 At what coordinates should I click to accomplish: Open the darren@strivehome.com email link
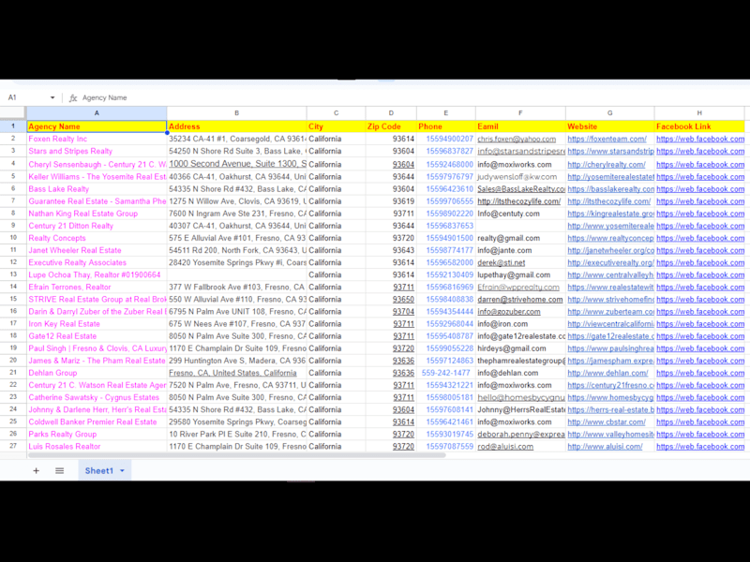(520, 299)
